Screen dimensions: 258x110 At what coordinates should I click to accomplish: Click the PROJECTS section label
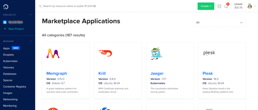click(x=9, y=15)
